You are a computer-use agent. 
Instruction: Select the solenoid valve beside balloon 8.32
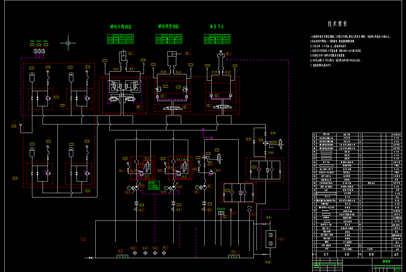pos(281,144)
